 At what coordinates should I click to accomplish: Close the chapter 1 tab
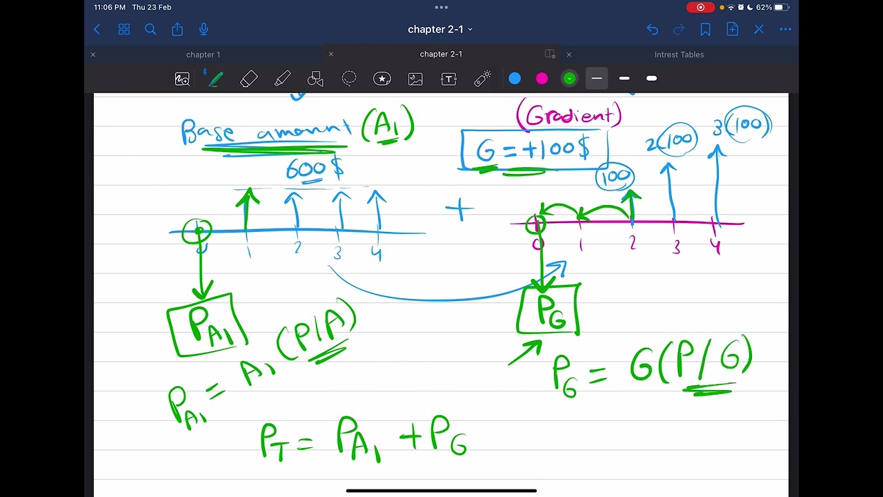point(93,55)
